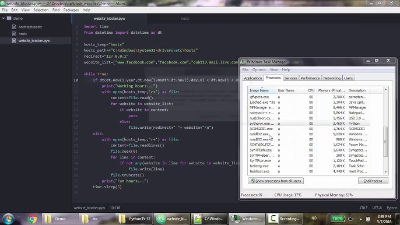Image resolution: width=400 pixels, height=225 pixels.
Task: Open Python35-32 folder taskbar button
Action: coord(135,219)
